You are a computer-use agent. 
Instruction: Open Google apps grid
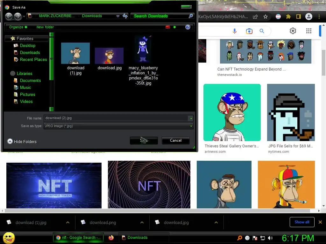[309, 31]
